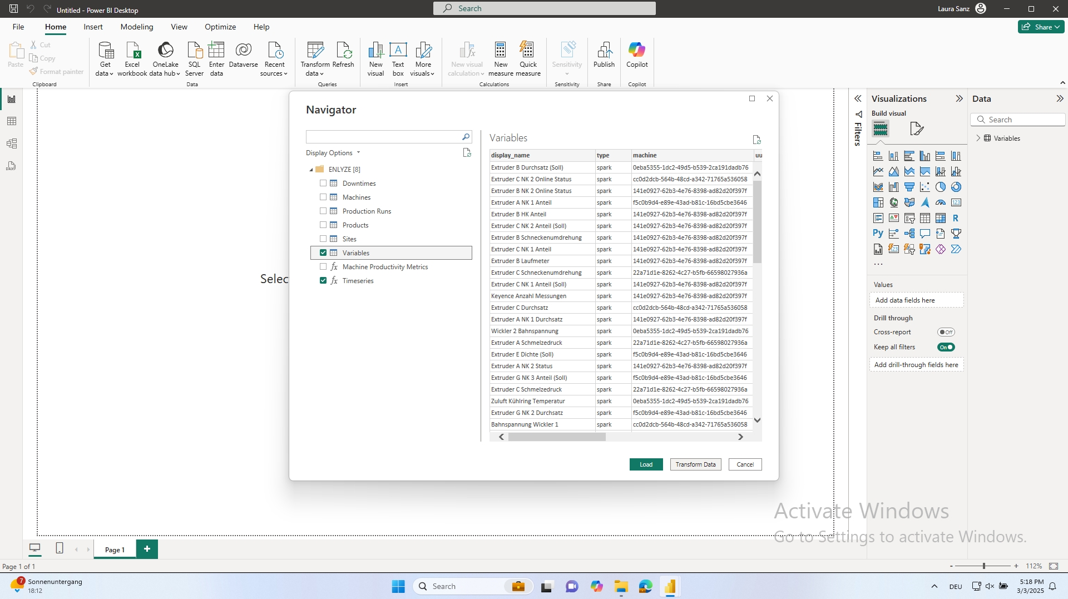
Task: Click the Load button
Action: (646, 464)
